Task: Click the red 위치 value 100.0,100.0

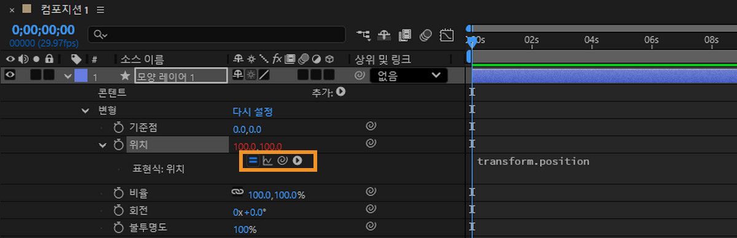Action: [258, 146]
